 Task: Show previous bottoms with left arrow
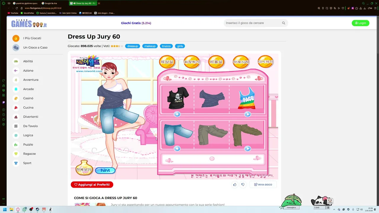(177, 149)
